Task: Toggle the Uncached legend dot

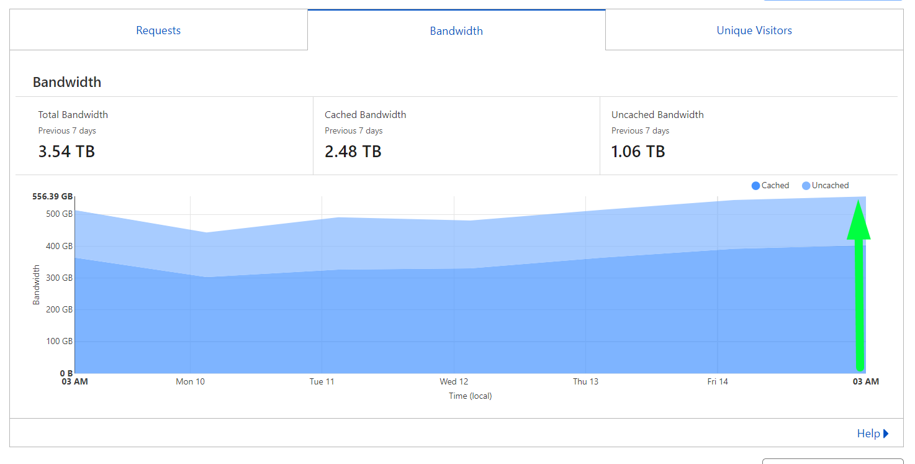Action: (x=806, y=186)
